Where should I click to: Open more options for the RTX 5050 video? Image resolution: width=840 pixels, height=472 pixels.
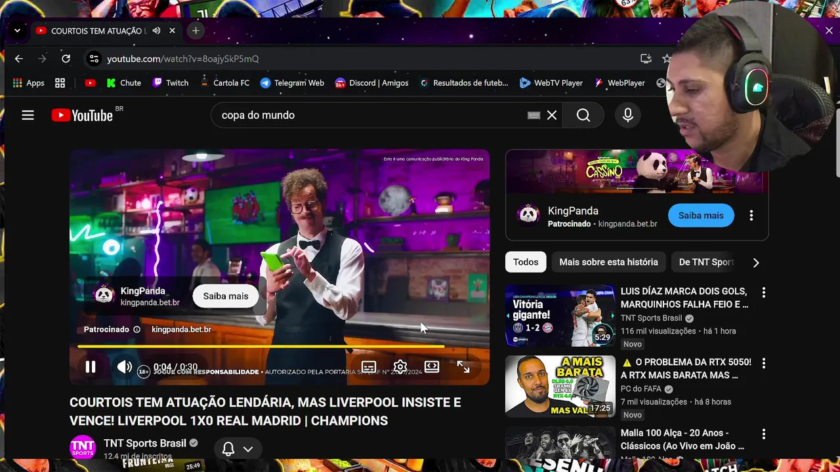[x=763, y=363]
